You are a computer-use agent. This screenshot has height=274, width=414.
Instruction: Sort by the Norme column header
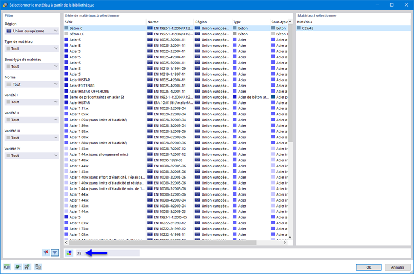click(170, 22)
